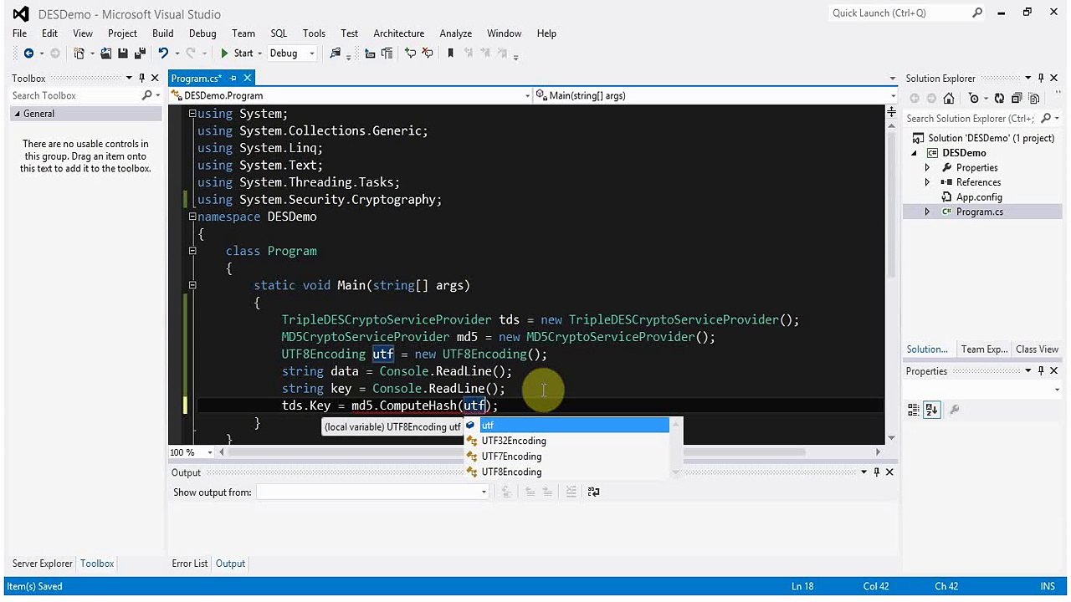Viewport: 1071px width, 602px height.
Task: Click the Quick Launch search box
Action: coord(899,13)
